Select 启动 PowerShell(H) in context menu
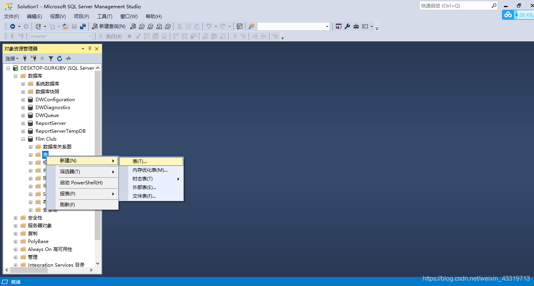Viewport: 534px width, 286px height. (82, 183)
